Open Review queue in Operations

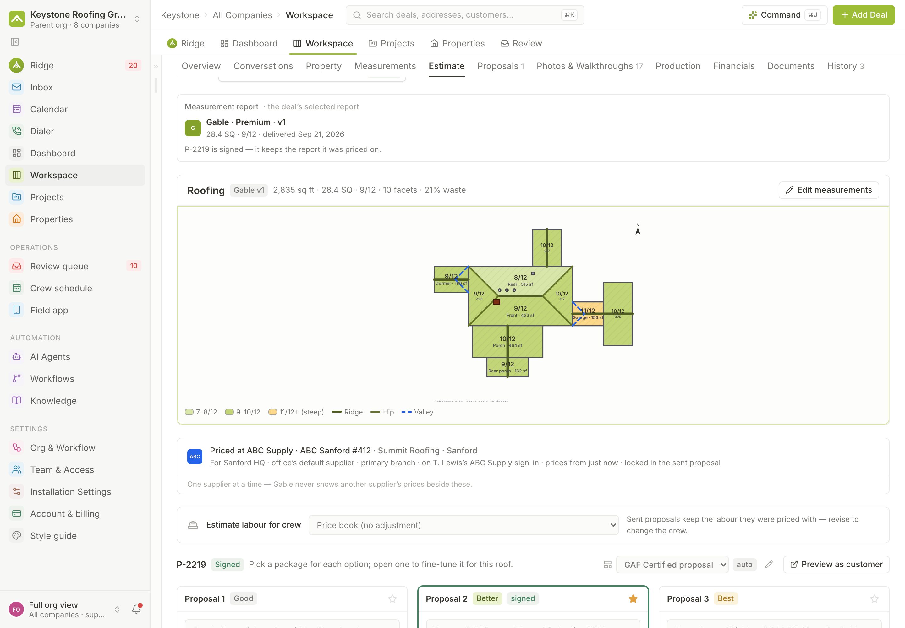(x=75, y=266)
